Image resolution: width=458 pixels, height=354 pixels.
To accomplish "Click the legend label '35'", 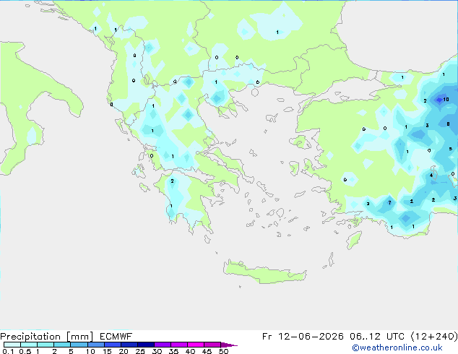I will tap(173, 351).
